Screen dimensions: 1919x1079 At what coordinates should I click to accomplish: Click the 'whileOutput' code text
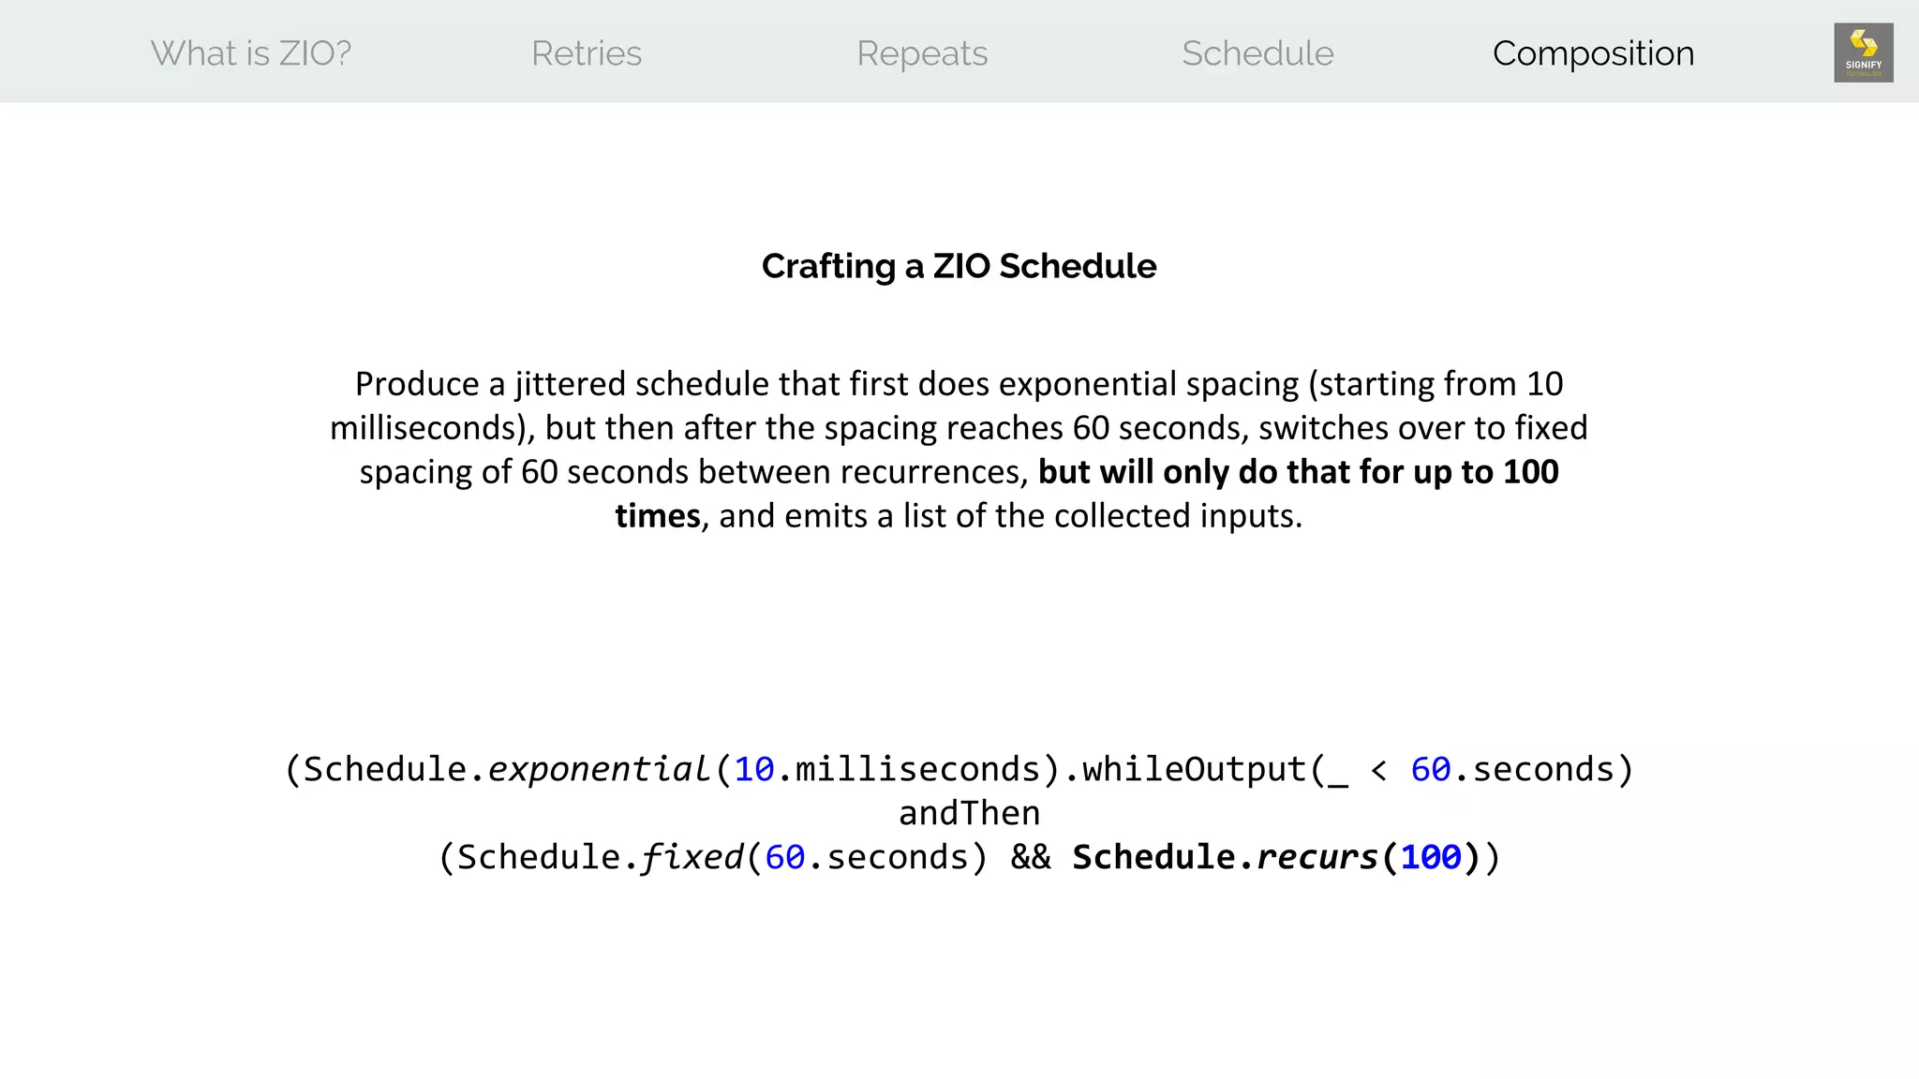[1194, 769]
